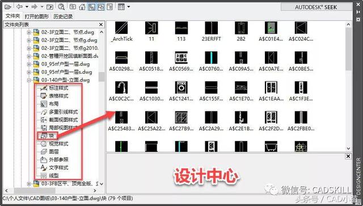Close the description pane
The height and width of the screenshot is (206, 363).
pos(348,156)
